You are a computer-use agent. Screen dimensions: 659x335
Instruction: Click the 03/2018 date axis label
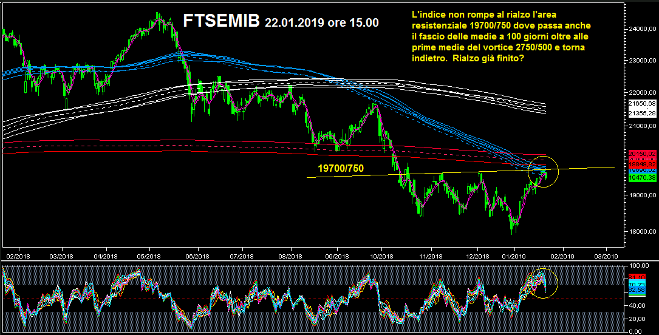point(62,255)
